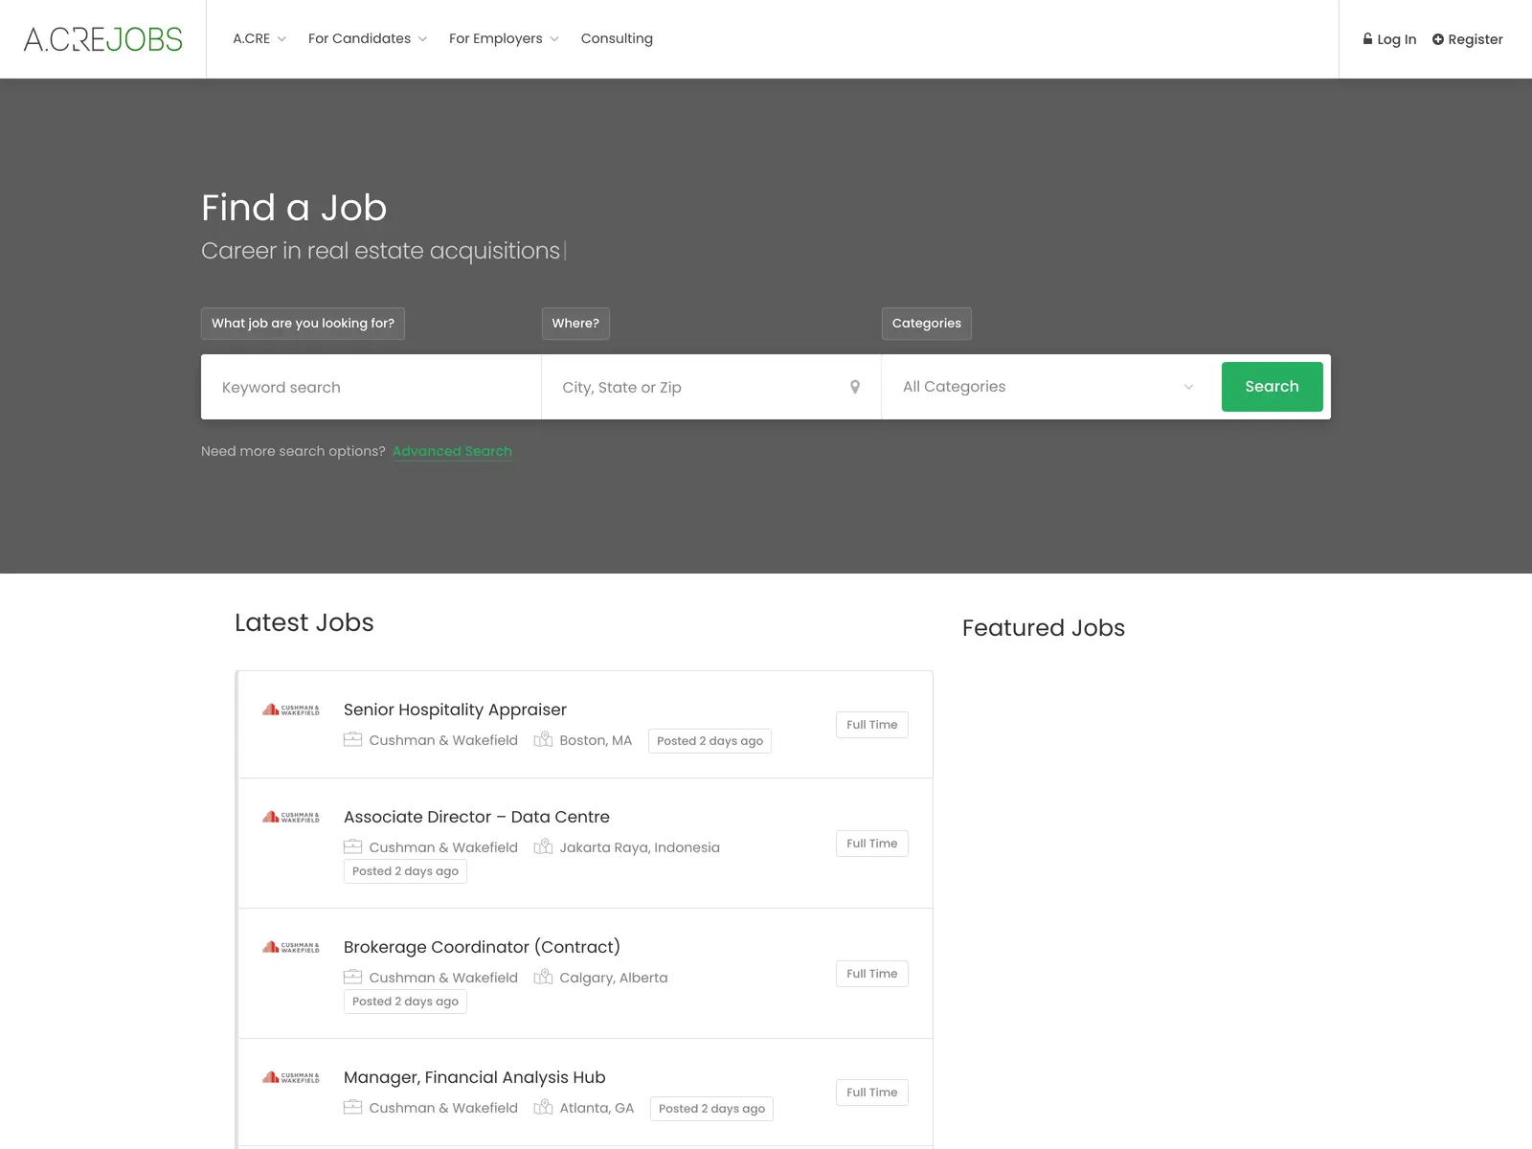Click the lock icon beside Log In
The width and height of the screenshot is (1532, 1149).
(1367, 39)
